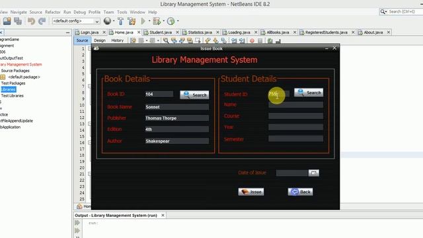Viewport: 423px width, 238px height.
Task: Click the Issue button
Action: pos(251,192)
